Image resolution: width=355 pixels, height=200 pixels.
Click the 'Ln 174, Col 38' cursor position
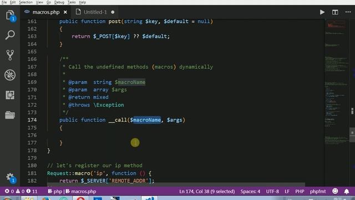207,191
